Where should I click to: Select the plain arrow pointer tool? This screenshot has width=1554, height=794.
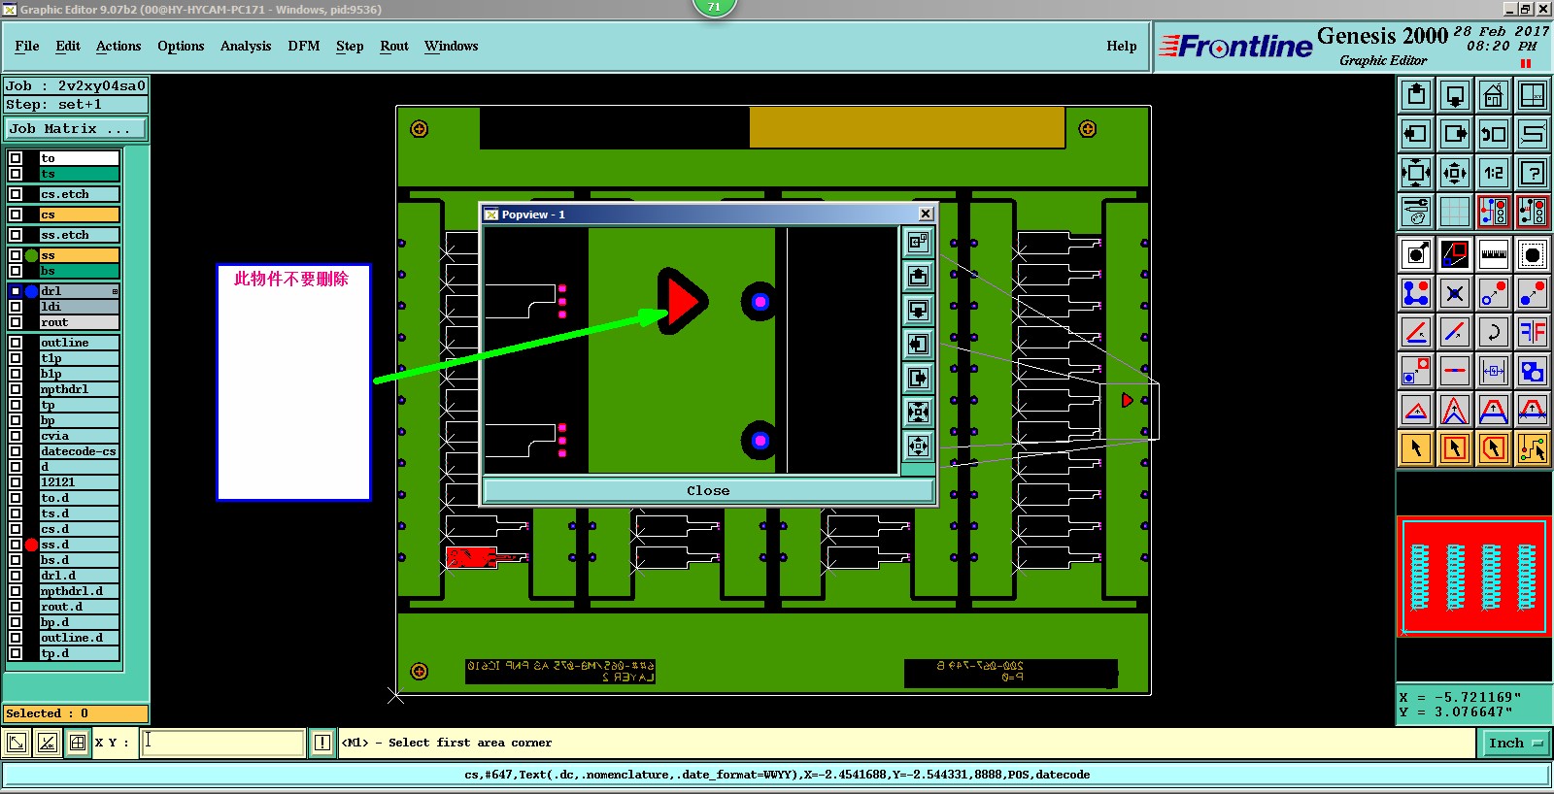tap(1416, 448)
